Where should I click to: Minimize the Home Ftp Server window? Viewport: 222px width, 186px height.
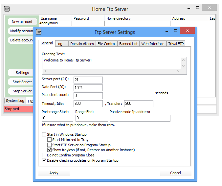189,8
